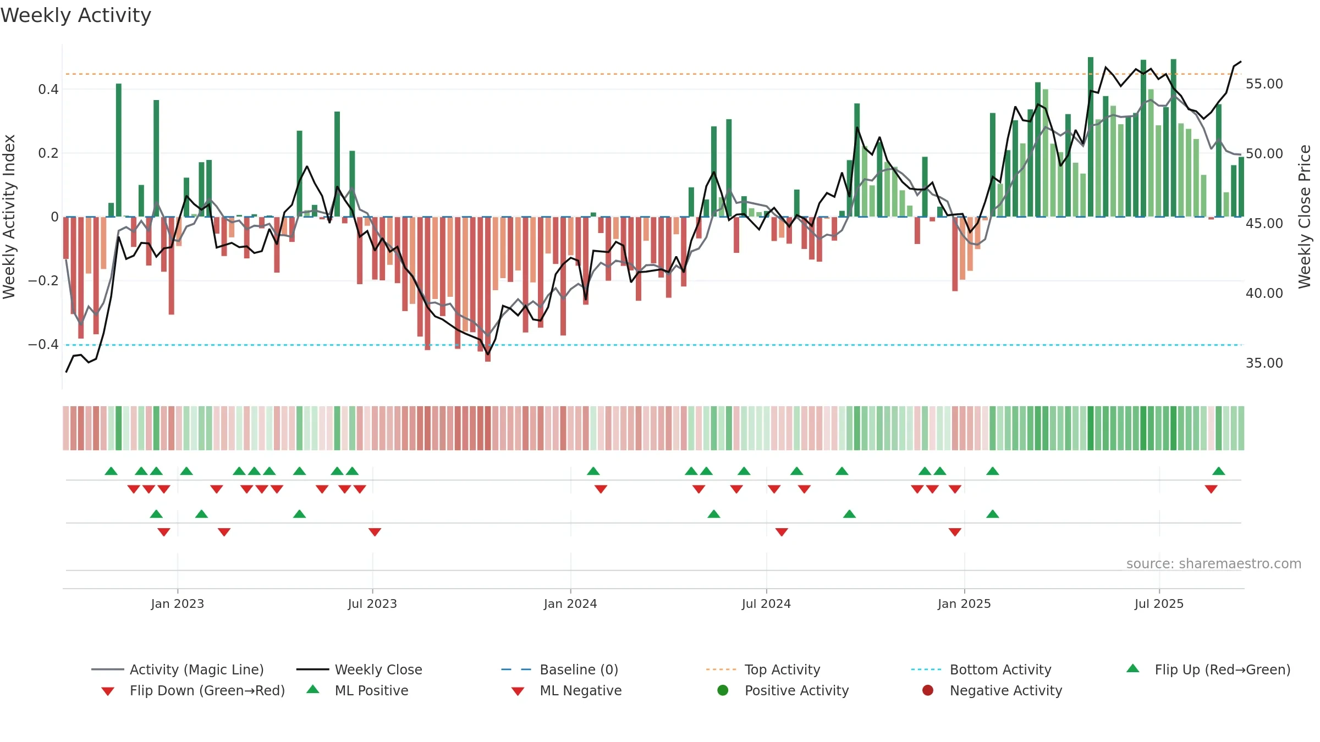Toggle the Top Activity legend entry

click(763, 669)
